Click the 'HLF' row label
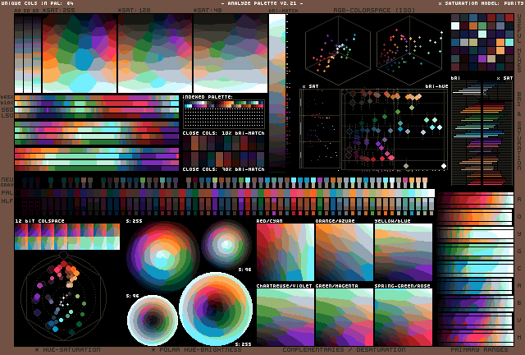525x355 pixels. (7, 201)
